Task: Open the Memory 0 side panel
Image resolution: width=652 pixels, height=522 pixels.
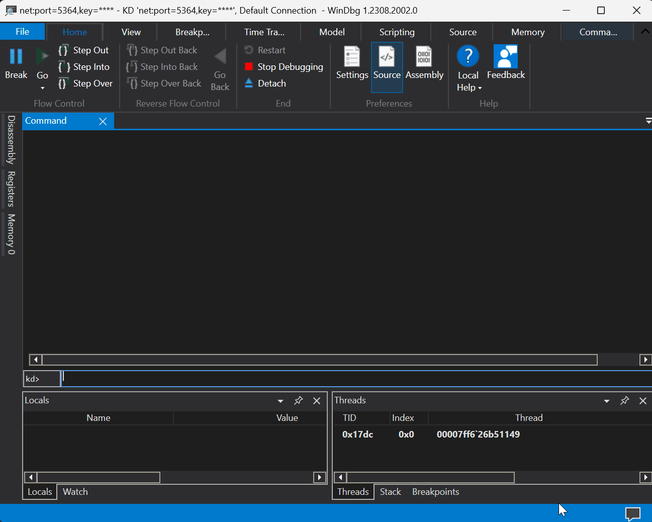Action: (x=11, y=234)
